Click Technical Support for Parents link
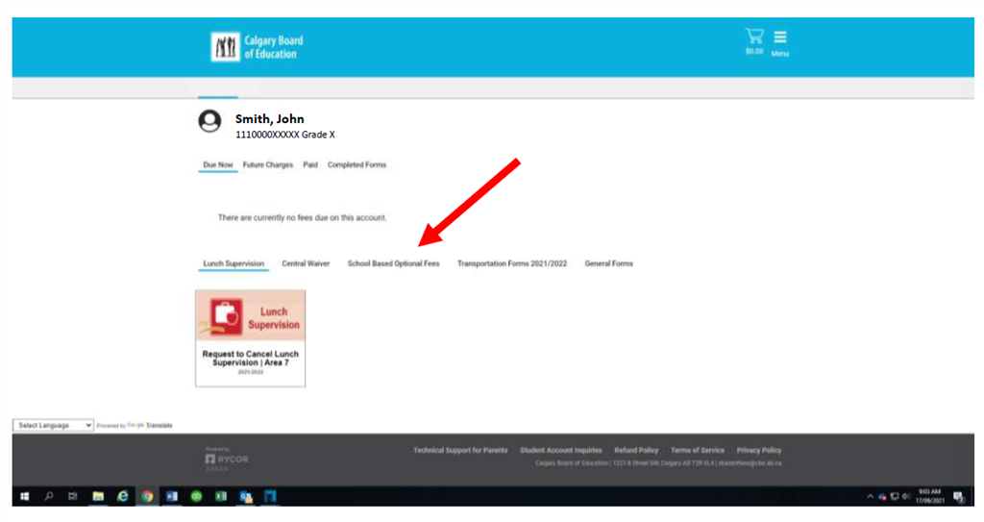984x522 pixels. tap(460, 450)
